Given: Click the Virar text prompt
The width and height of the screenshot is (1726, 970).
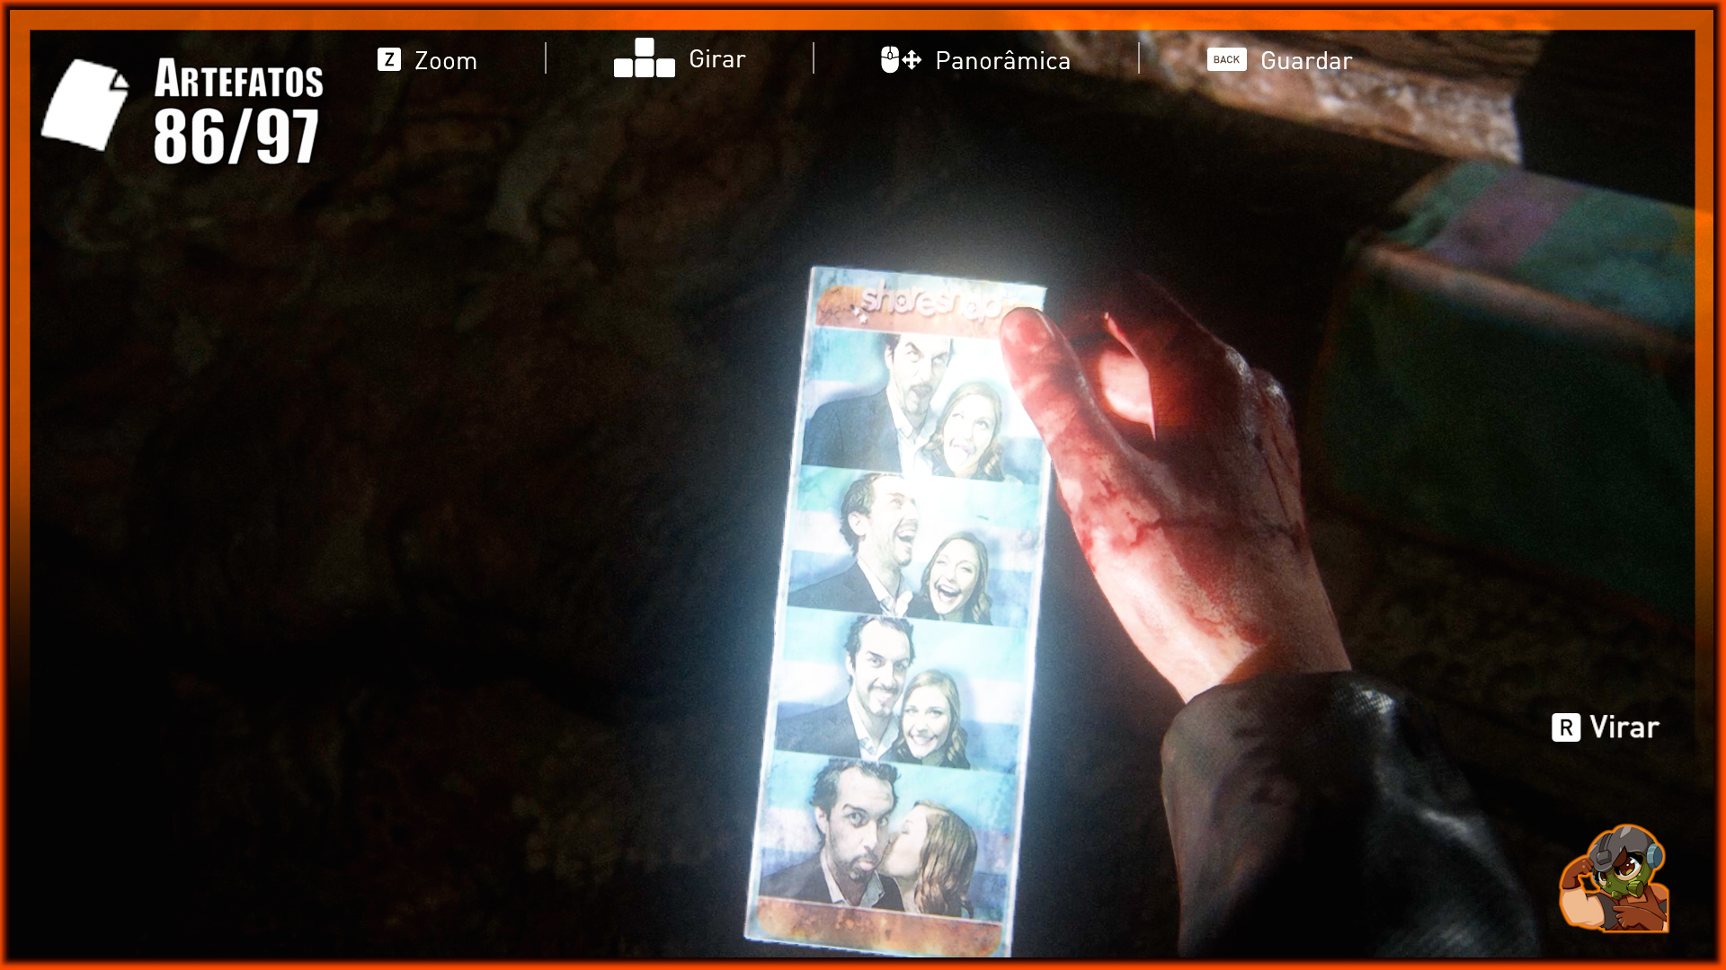Looking at the screenshot, I should point(1624,727).
